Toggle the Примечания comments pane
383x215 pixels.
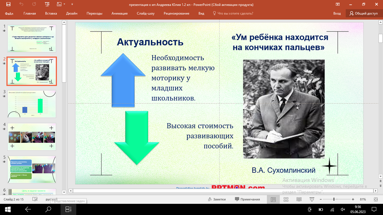click(x=247, y=199)
